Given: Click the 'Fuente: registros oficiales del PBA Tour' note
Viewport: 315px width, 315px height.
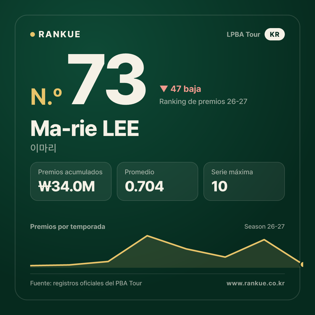Looking at the screenshot, I should (86, 283).
